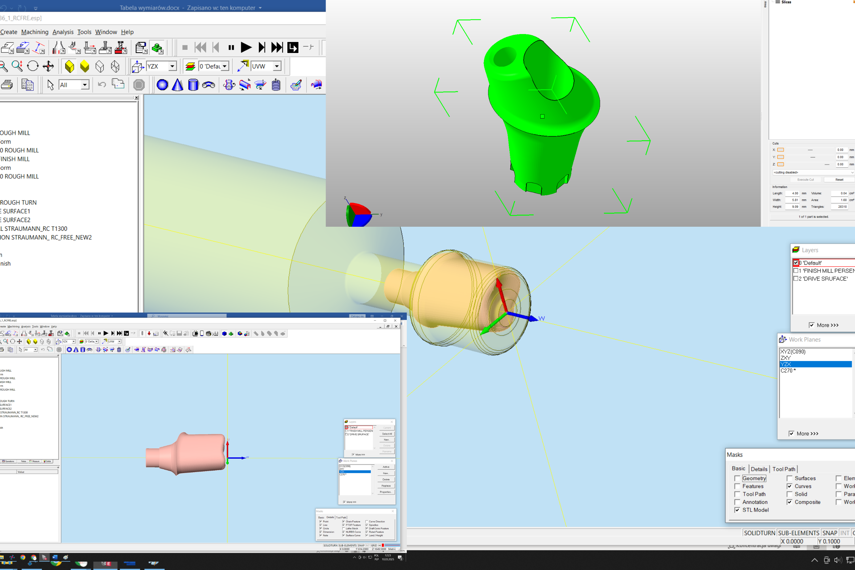
Task: Enable the Geometry mask checkbox
Action: coord(737,479)
